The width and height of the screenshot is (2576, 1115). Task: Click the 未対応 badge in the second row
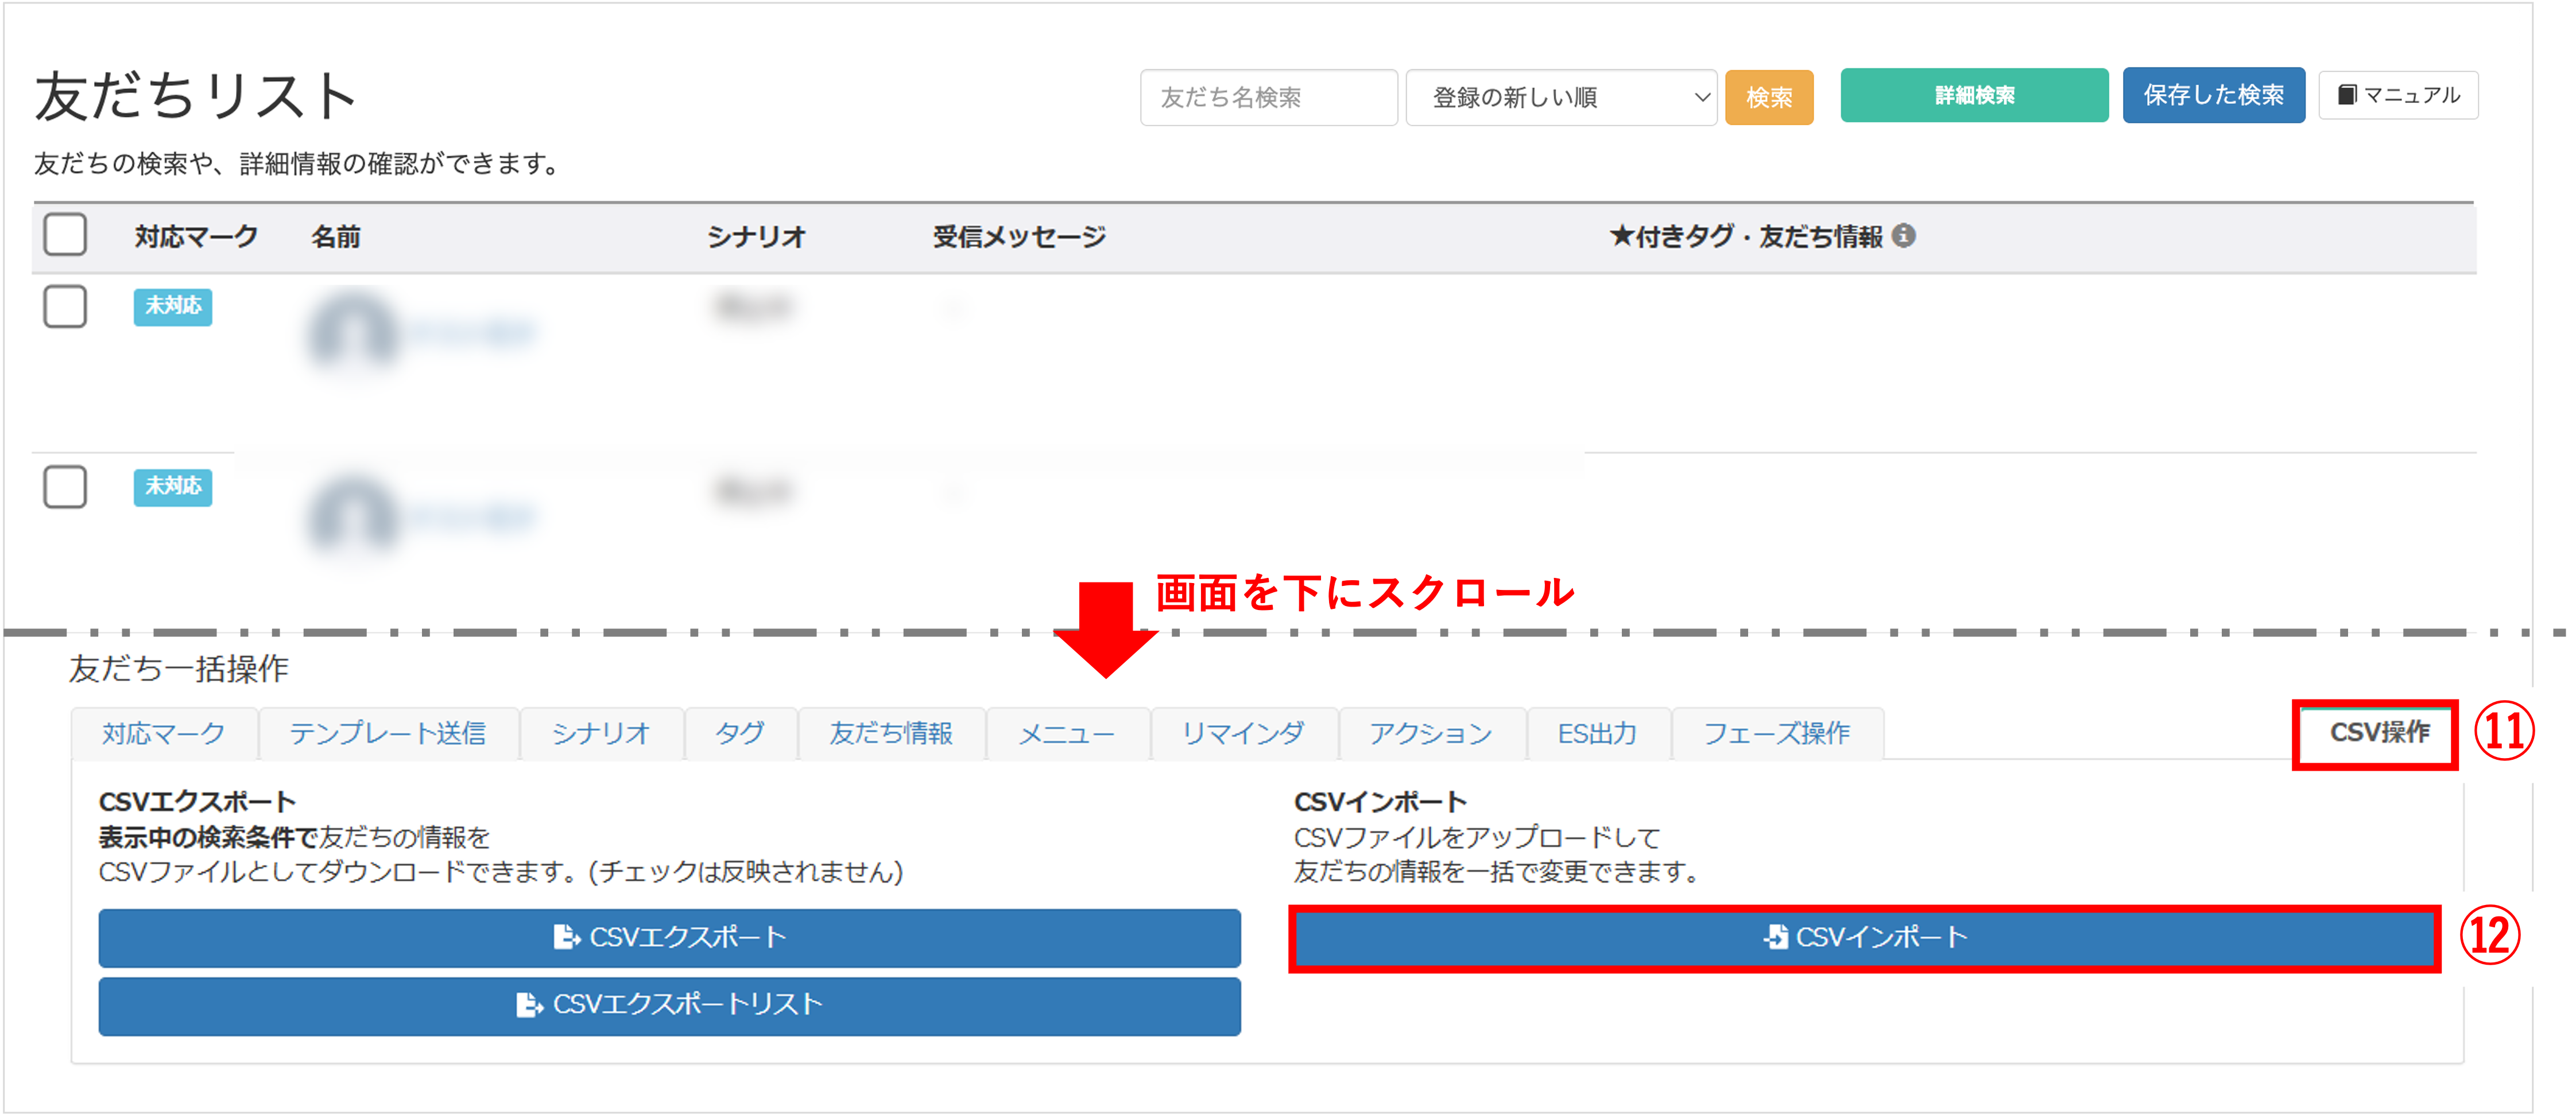(173, 487)
